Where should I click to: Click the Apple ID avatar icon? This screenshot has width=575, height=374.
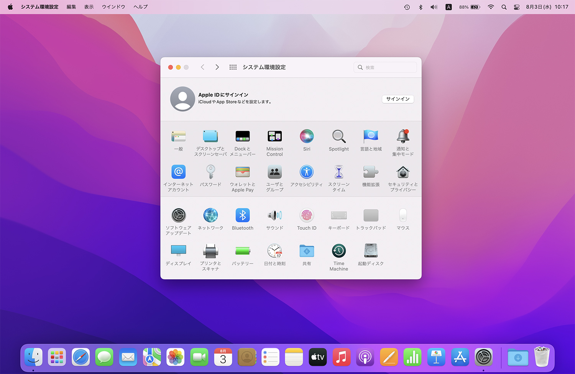(182, 99)
